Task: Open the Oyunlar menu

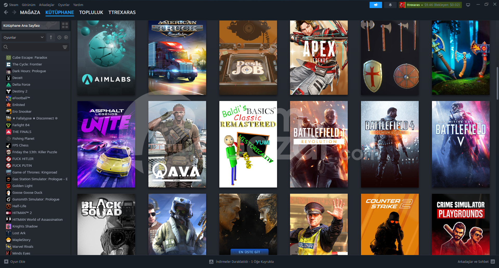Action: [x=64, y=5]
